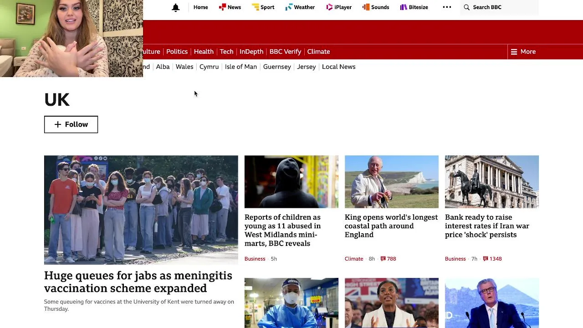Image resolution: width=583 pixels, height=328 pixels.
Task: Expand the More sections menu
Action: (x=523, y=52)
